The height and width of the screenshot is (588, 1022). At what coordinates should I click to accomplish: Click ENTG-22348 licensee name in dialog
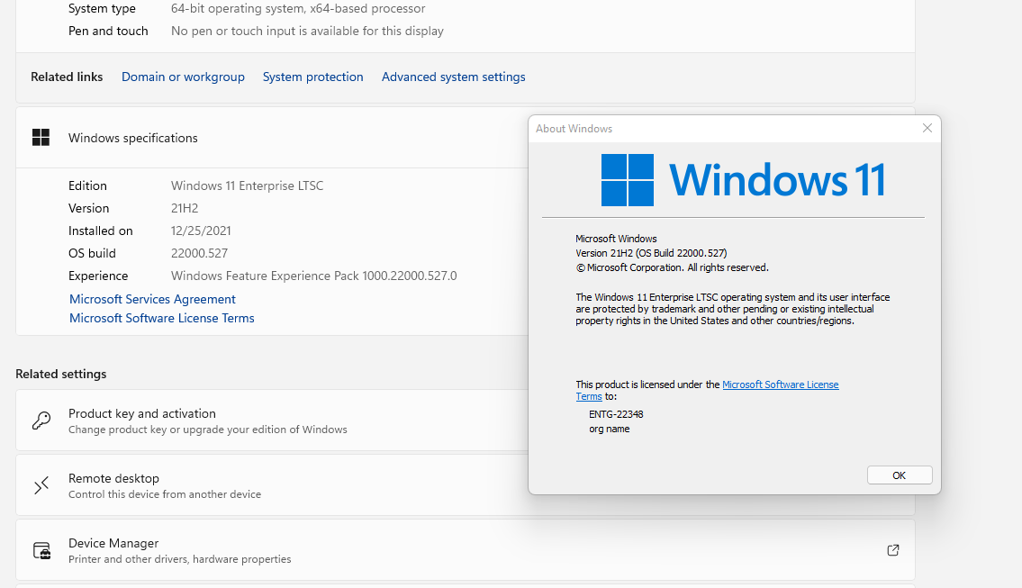(616, 414)
